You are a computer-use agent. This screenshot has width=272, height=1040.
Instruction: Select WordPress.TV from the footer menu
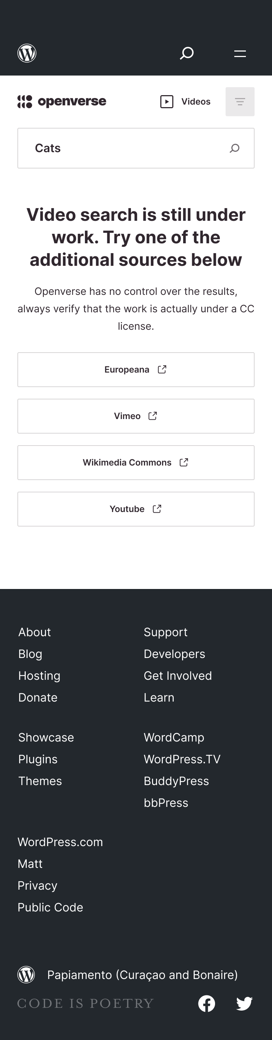pos(182,759)
